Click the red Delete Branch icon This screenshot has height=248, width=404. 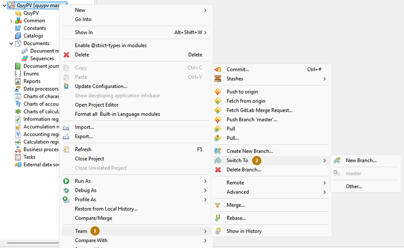click(218, 170)
